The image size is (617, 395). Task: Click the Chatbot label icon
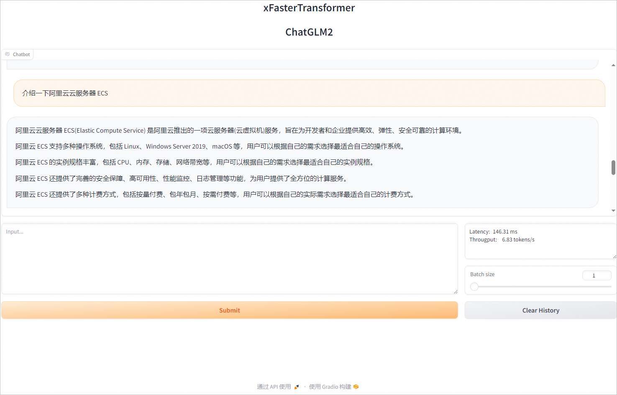(7, 54)
